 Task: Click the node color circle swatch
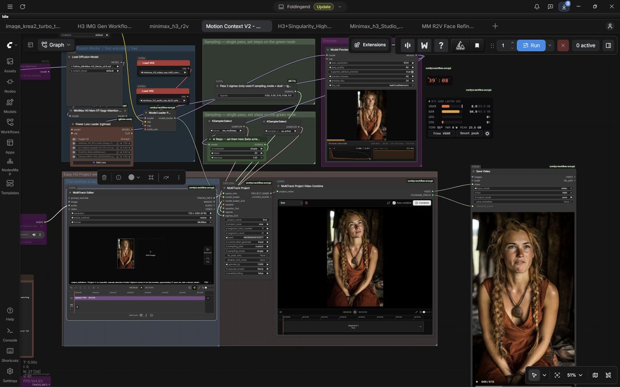[x=131, y=177]
